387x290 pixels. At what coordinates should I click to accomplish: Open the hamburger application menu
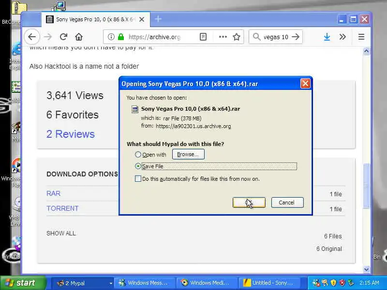point(361,37)
